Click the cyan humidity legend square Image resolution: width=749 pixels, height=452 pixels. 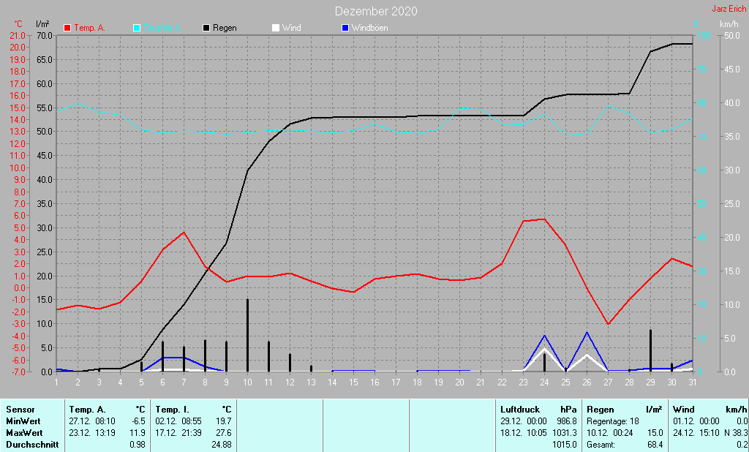(137, 28)
